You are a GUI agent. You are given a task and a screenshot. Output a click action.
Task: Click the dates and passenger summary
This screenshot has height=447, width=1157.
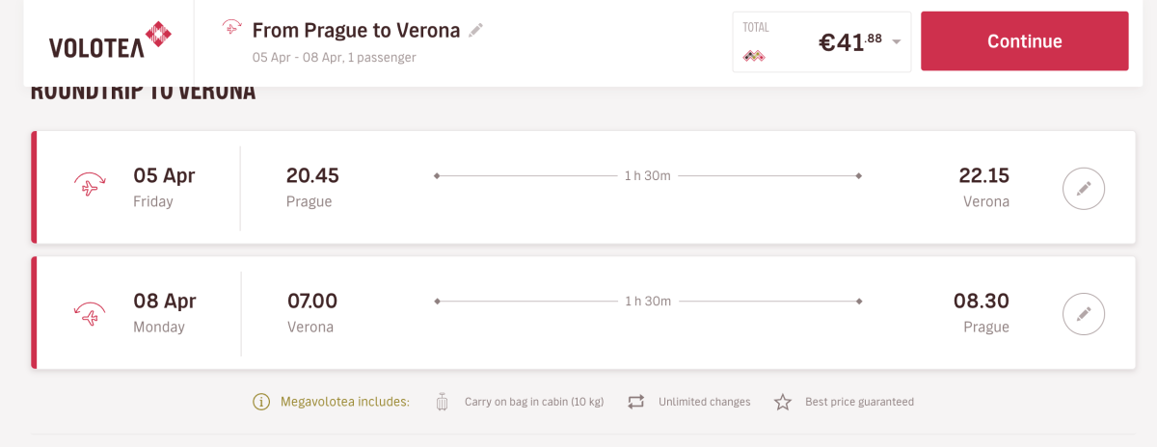click(x=334, y=58)
